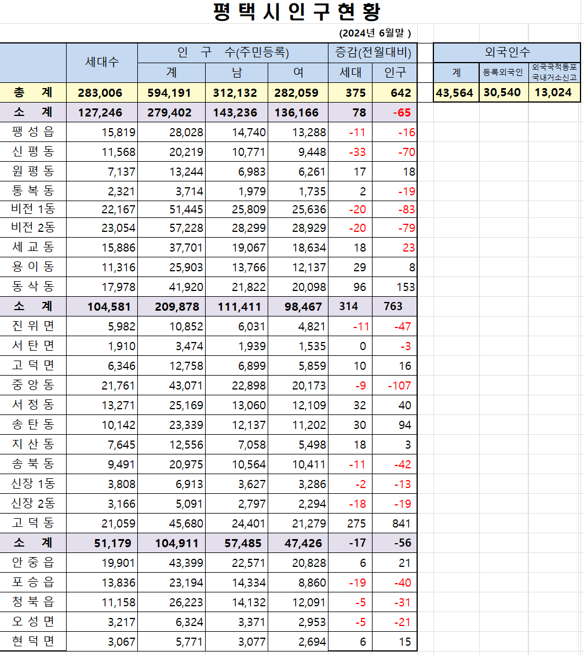Click the '원평동' row label
The width and height of the screenshot is (584, 655).
point(33,171)
